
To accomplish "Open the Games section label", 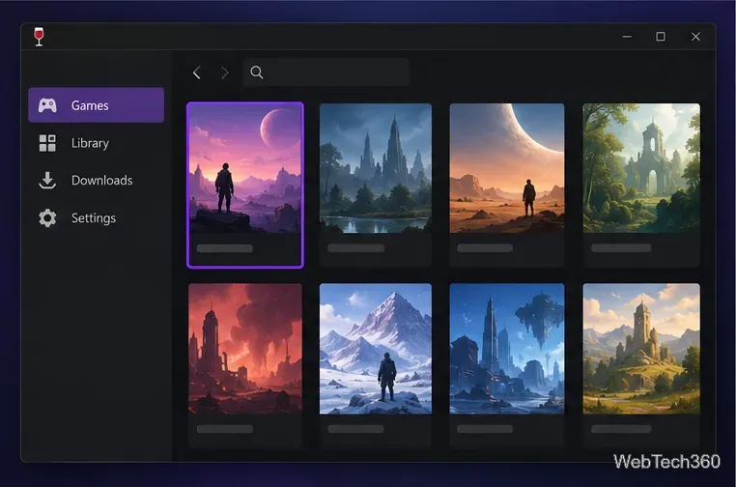I will (90, 105).
